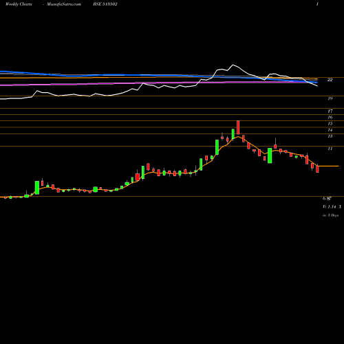
Task: Click the price axis label '11'
Action: (330, 149)
